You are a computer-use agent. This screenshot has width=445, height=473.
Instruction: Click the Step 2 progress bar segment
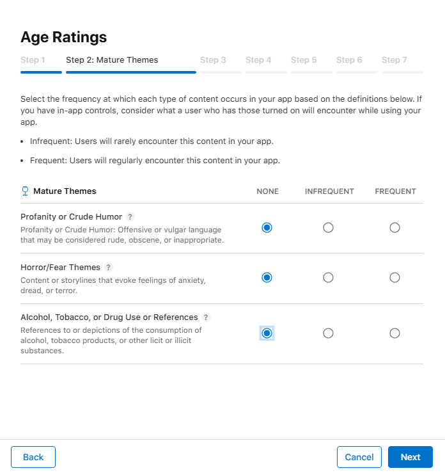pos(130,72)
